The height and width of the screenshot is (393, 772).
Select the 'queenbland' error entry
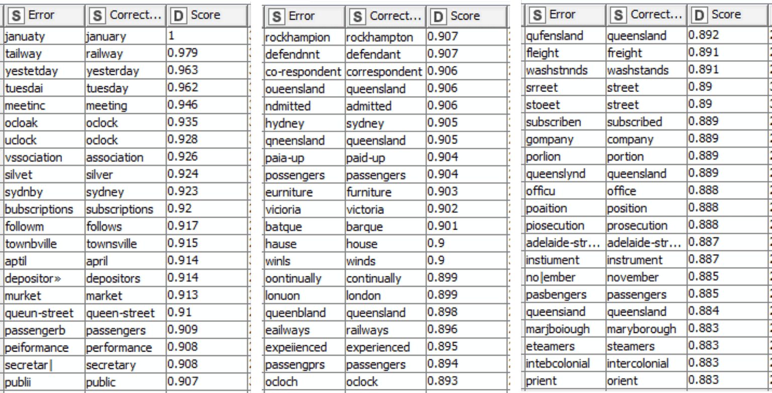click(x=304, y=313)
